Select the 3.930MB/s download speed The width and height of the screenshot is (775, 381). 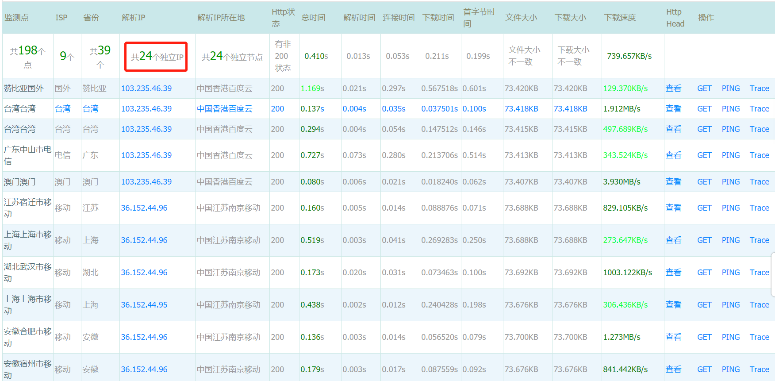tap(622, 182)
